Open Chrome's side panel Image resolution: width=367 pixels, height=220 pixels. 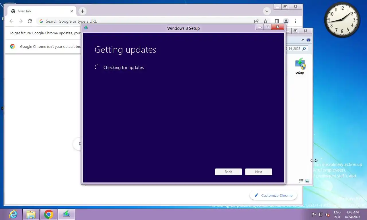tap(277, 21)
